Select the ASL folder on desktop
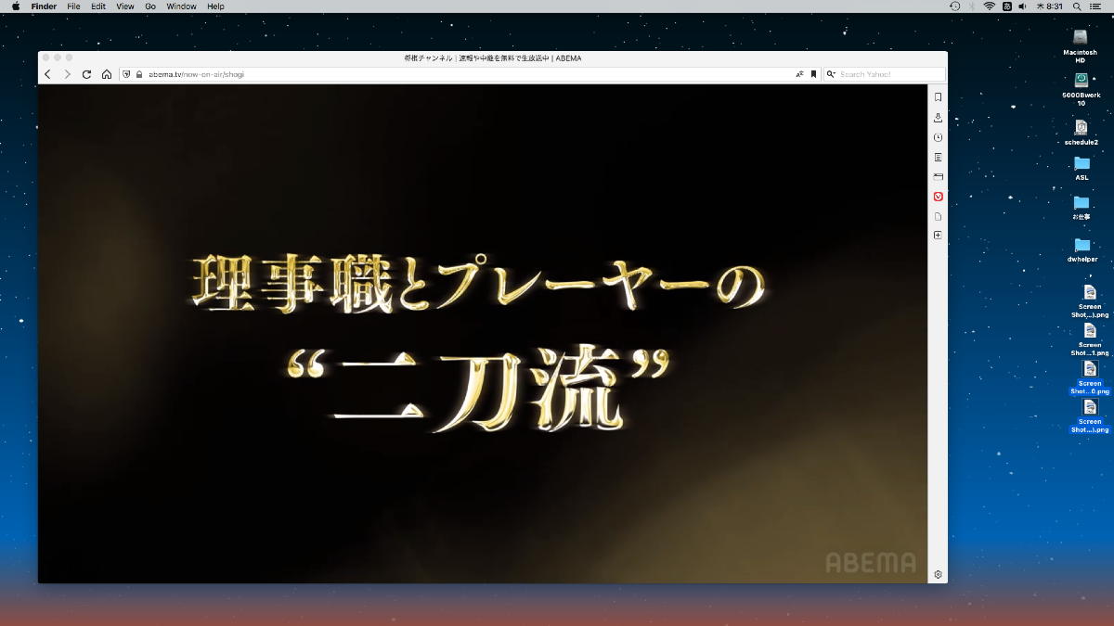Image resolution: width=1114 pixels, height=626 pixels. click(1082, 163)
